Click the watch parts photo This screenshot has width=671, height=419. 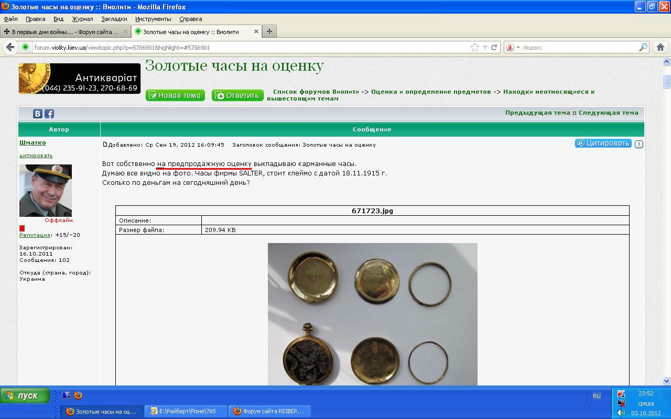tap(372, 314)
